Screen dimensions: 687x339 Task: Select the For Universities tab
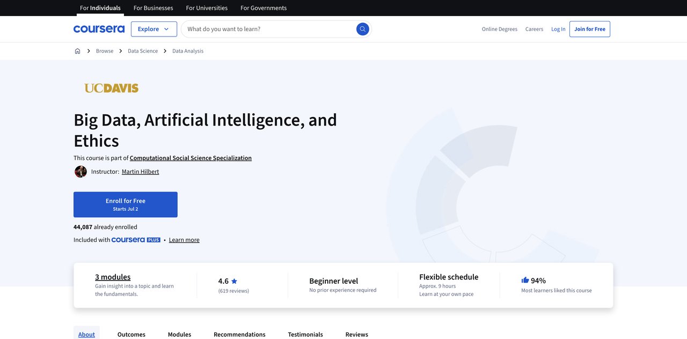point(207,8)
